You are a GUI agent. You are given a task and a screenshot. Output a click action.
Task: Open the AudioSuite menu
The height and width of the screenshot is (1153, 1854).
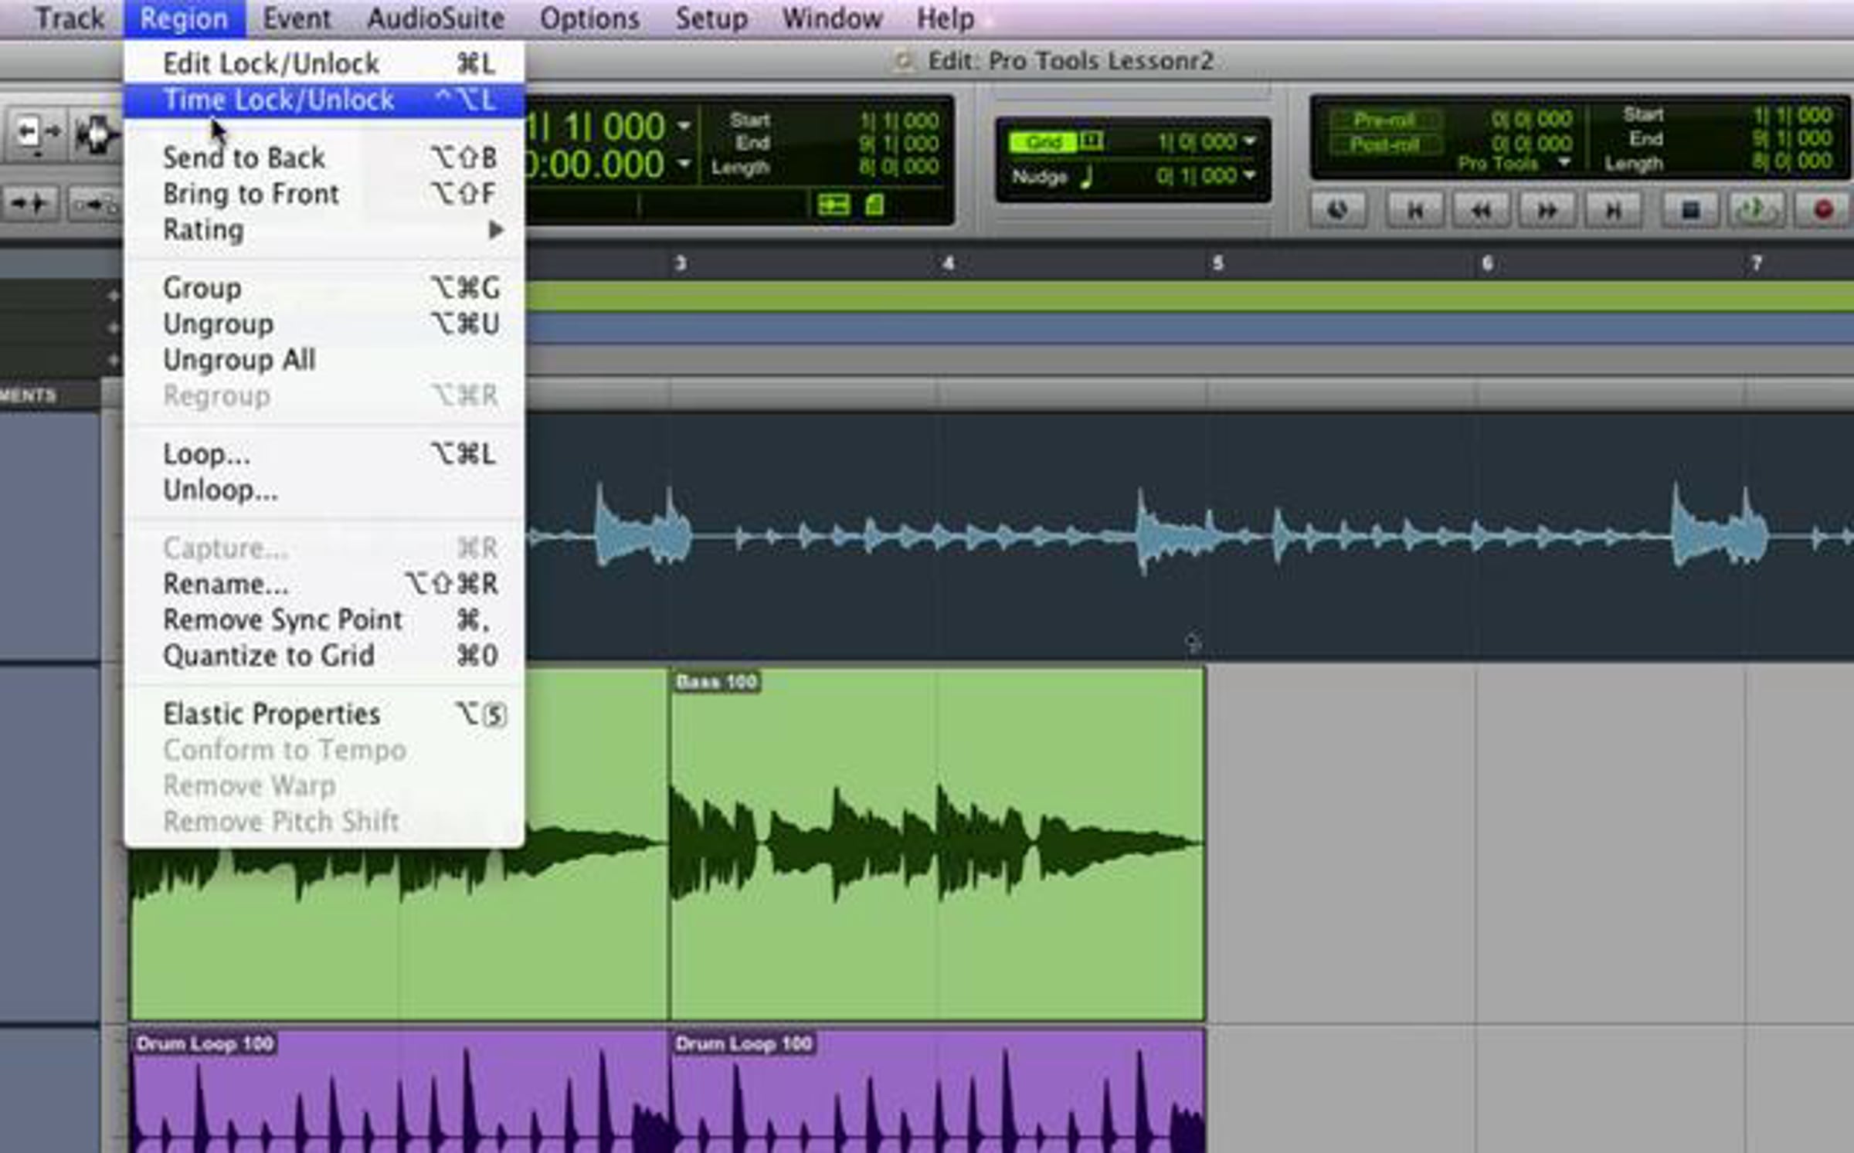point(436,18)
